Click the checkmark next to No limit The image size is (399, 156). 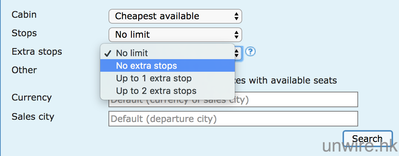(x=108, y=54)
